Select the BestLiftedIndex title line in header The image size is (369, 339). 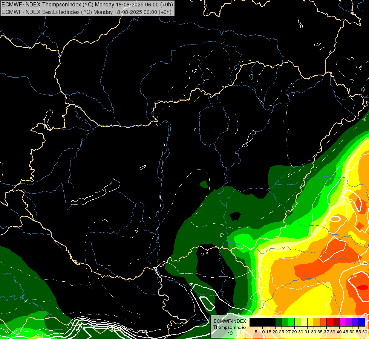(x=86, y=12)
